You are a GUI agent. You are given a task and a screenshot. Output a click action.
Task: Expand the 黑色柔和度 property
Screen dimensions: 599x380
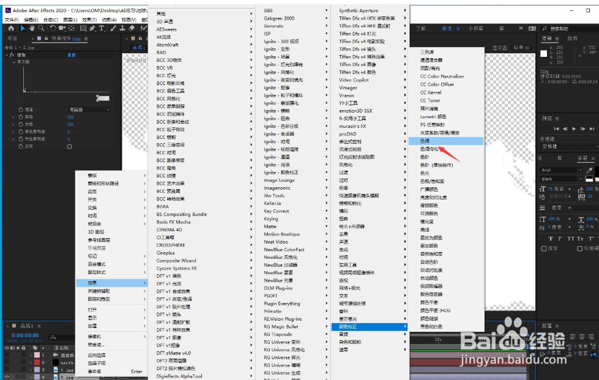coord(13,132)
